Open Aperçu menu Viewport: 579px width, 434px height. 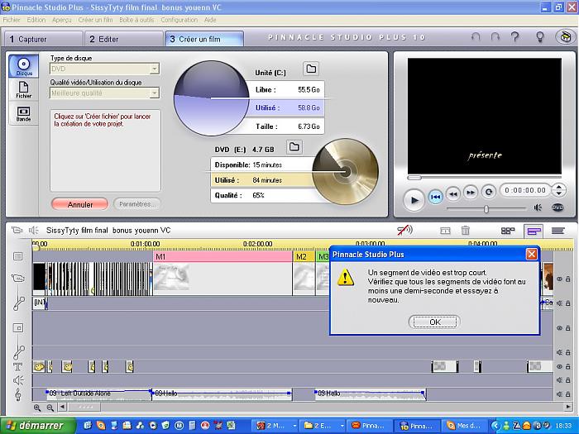[x=62, y=20]
